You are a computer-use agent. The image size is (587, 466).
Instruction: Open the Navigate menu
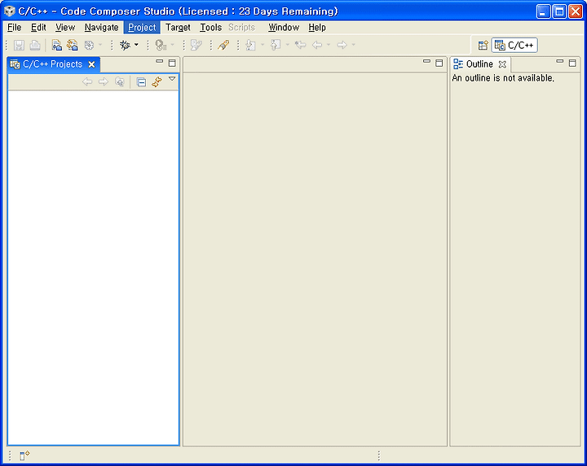[101, 28]
